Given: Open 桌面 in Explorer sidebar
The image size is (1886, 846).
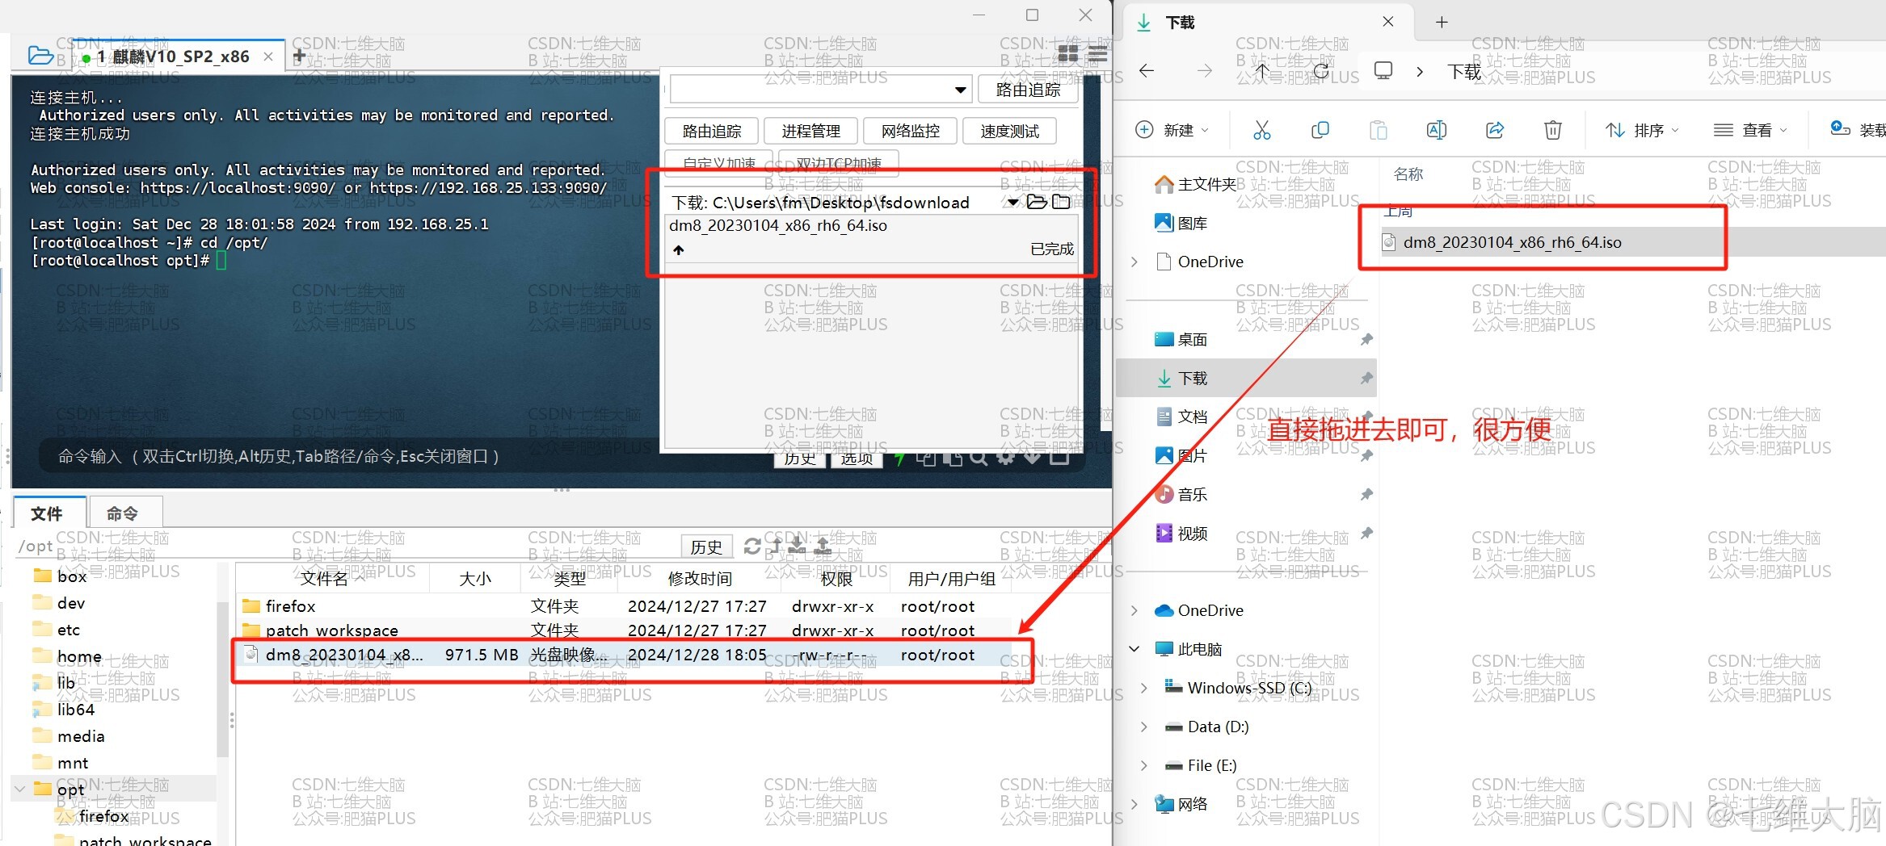Looking at the screenshot, I should tap(1192, 340).
